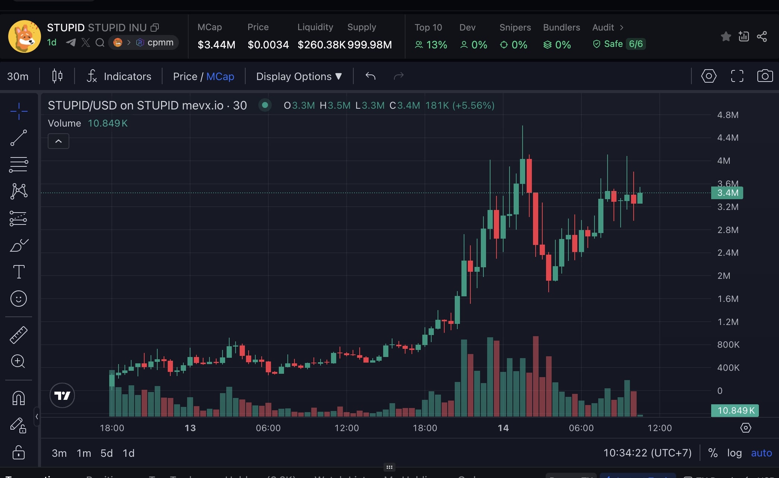The image size is (779, 478).
Task: Set the chart range to 5d
Action: pyautogui.click(x=107, y=453)
